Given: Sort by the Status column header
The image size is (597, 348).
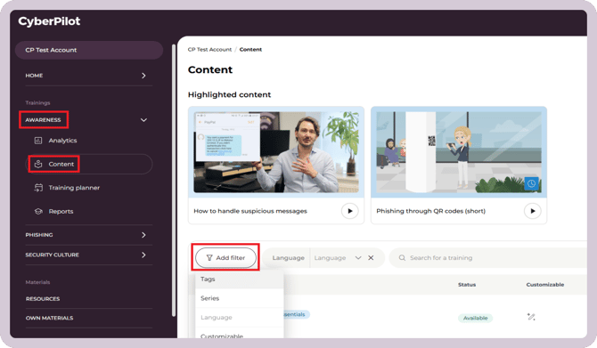Looking at the screenshot, I should point(467,285).
